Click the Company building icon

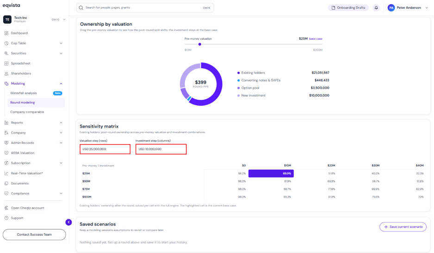click(x=6, y=133)
